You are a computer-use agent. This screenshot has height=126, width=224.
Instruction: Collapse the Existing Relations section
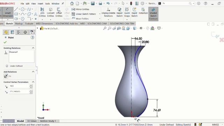point(33,48)
